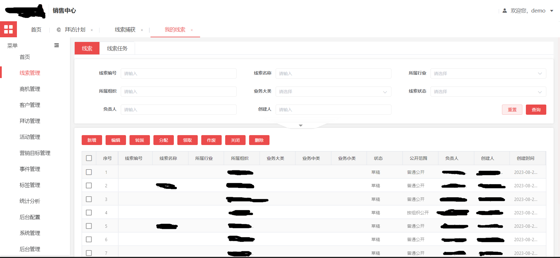Switch to the 线索捕获 tab
Screen dimensions: 560x258
[125, 30]
